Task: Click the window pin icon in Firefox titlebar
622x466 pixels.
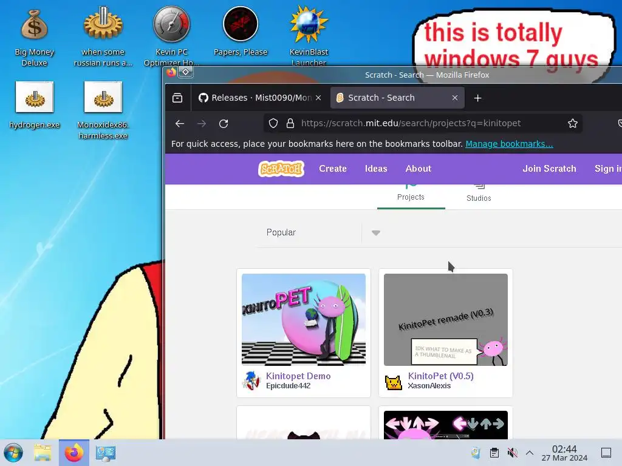Action: click(185, 72)
